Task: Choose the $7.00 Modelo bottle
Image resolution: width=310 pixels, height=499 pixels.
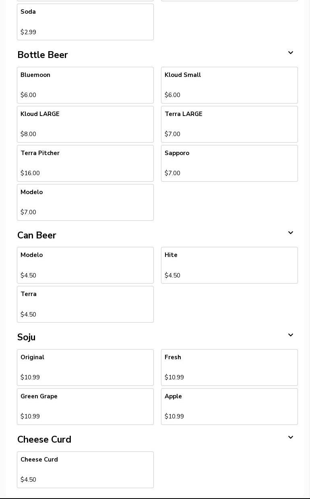Action: point(85,202)
